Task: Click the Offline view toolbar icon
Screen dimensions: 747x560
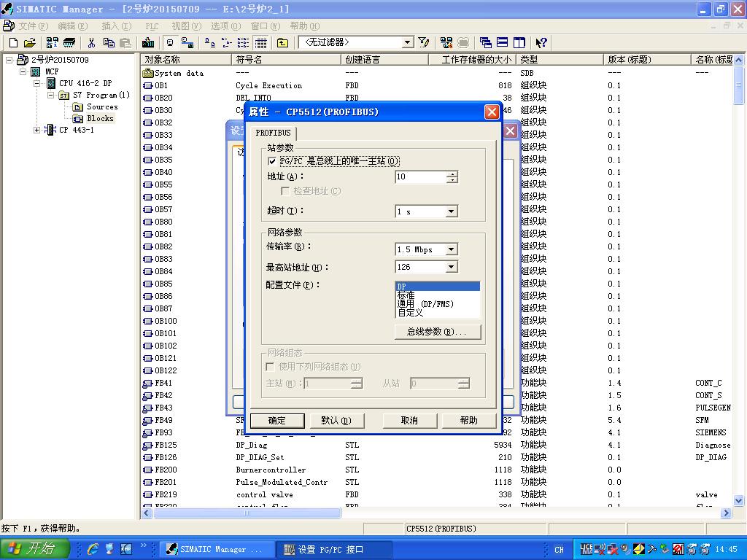Action: coord(170,43)
